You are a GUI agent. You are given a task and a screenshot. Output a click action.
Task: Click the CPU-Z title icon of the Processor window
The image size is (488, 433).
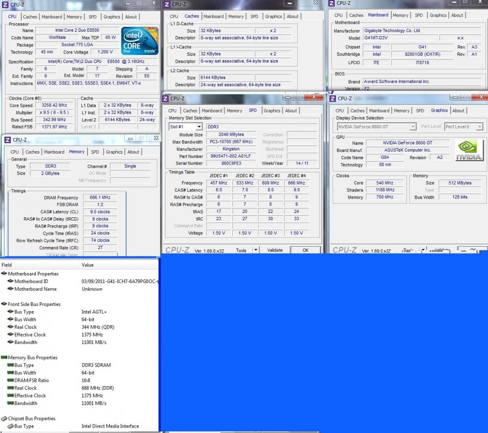[5, 4]
